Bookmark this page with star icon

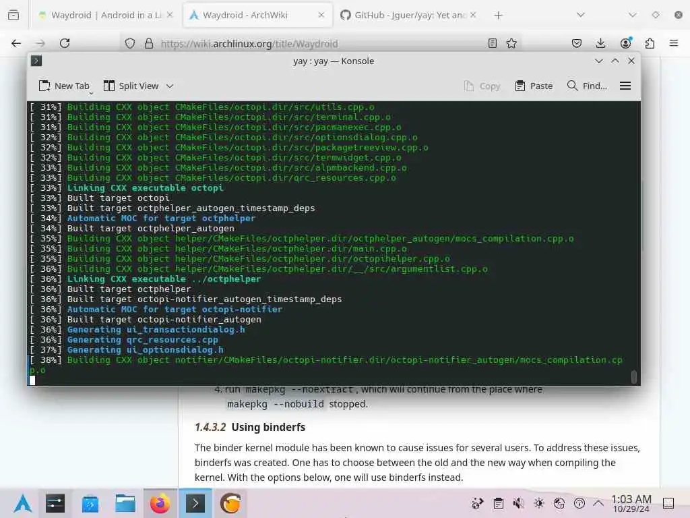[x=511, y=43]
